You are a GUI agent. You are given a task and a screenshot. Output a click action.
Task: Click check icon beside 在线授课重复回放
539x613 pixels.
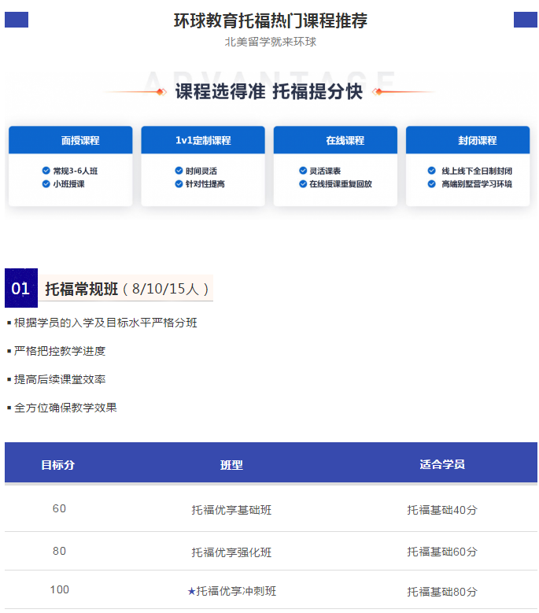tap(302, 184)
